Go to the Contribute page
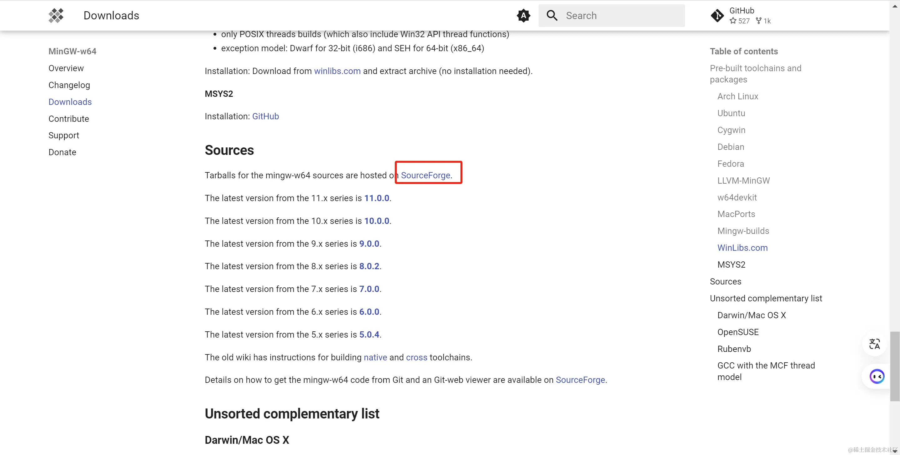Viewport: 900px width, 455px height. (68, 119)
